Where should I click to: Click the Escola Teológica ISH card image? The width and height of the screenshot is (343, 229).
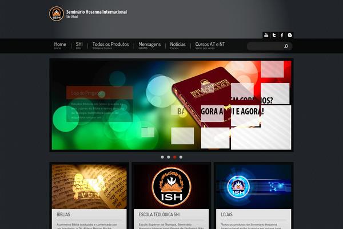point(171,187)
